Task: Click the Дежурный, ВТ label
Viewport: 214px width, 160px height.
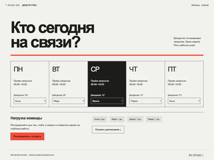Action: tap(59, 95)
